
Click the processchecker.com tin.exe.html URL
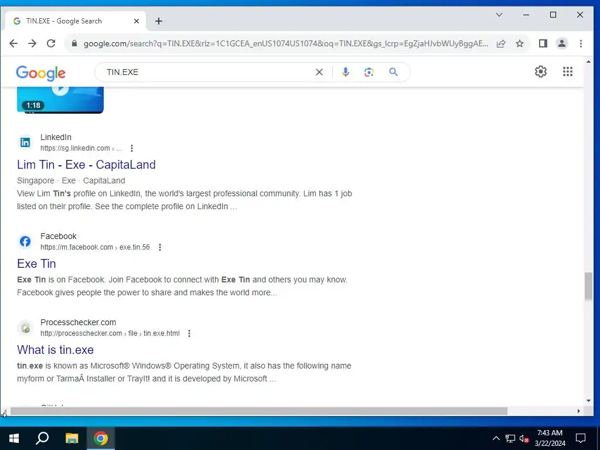coord(110,333)
